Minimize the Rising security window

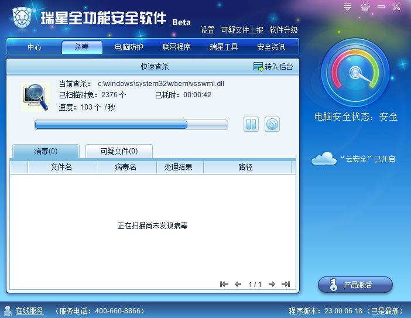[381, 7]
